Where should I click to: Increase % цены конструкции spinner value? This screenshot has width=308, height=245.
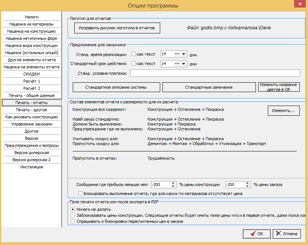click(x=173, y=183)
